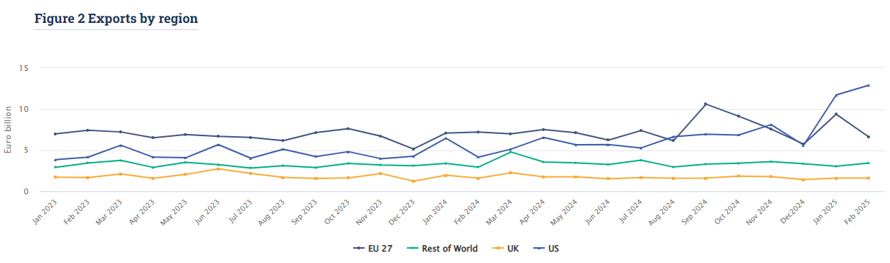Select EU 27 data point for Jan 2023

point(55,134)
